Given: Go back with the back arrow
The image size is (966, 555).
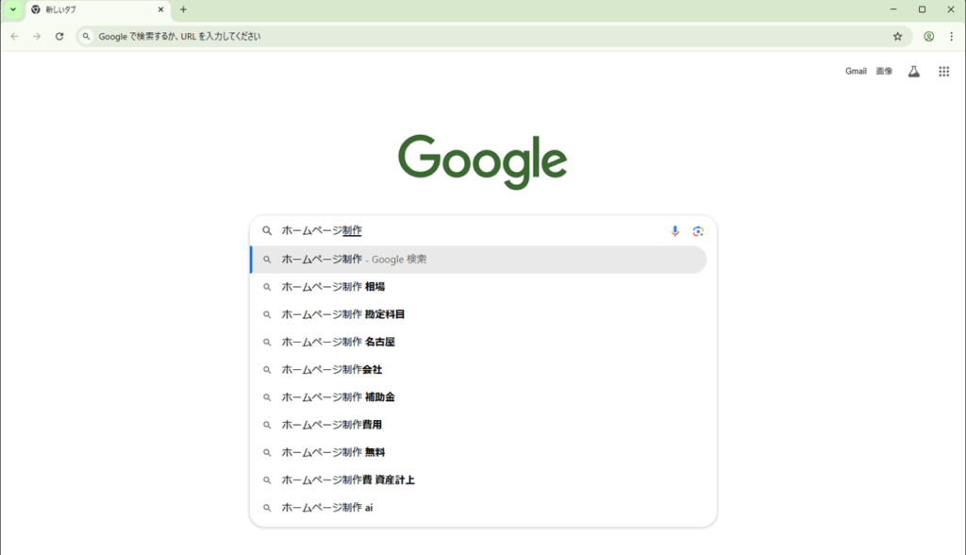Looking at the screenshot, I should 15,37.
